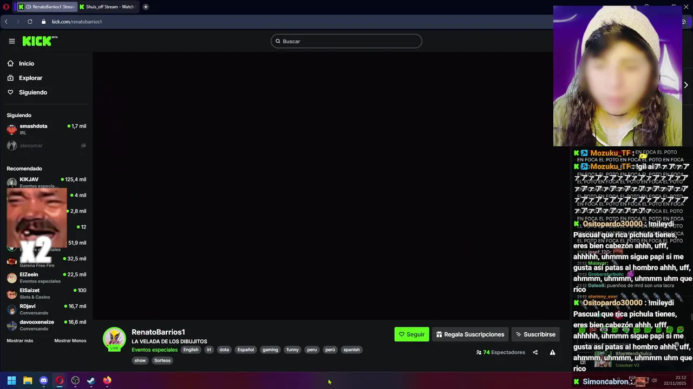This screenshot has height=389, width=693.
Task: Reload the page with refresh icon
Action: (30, 22)
